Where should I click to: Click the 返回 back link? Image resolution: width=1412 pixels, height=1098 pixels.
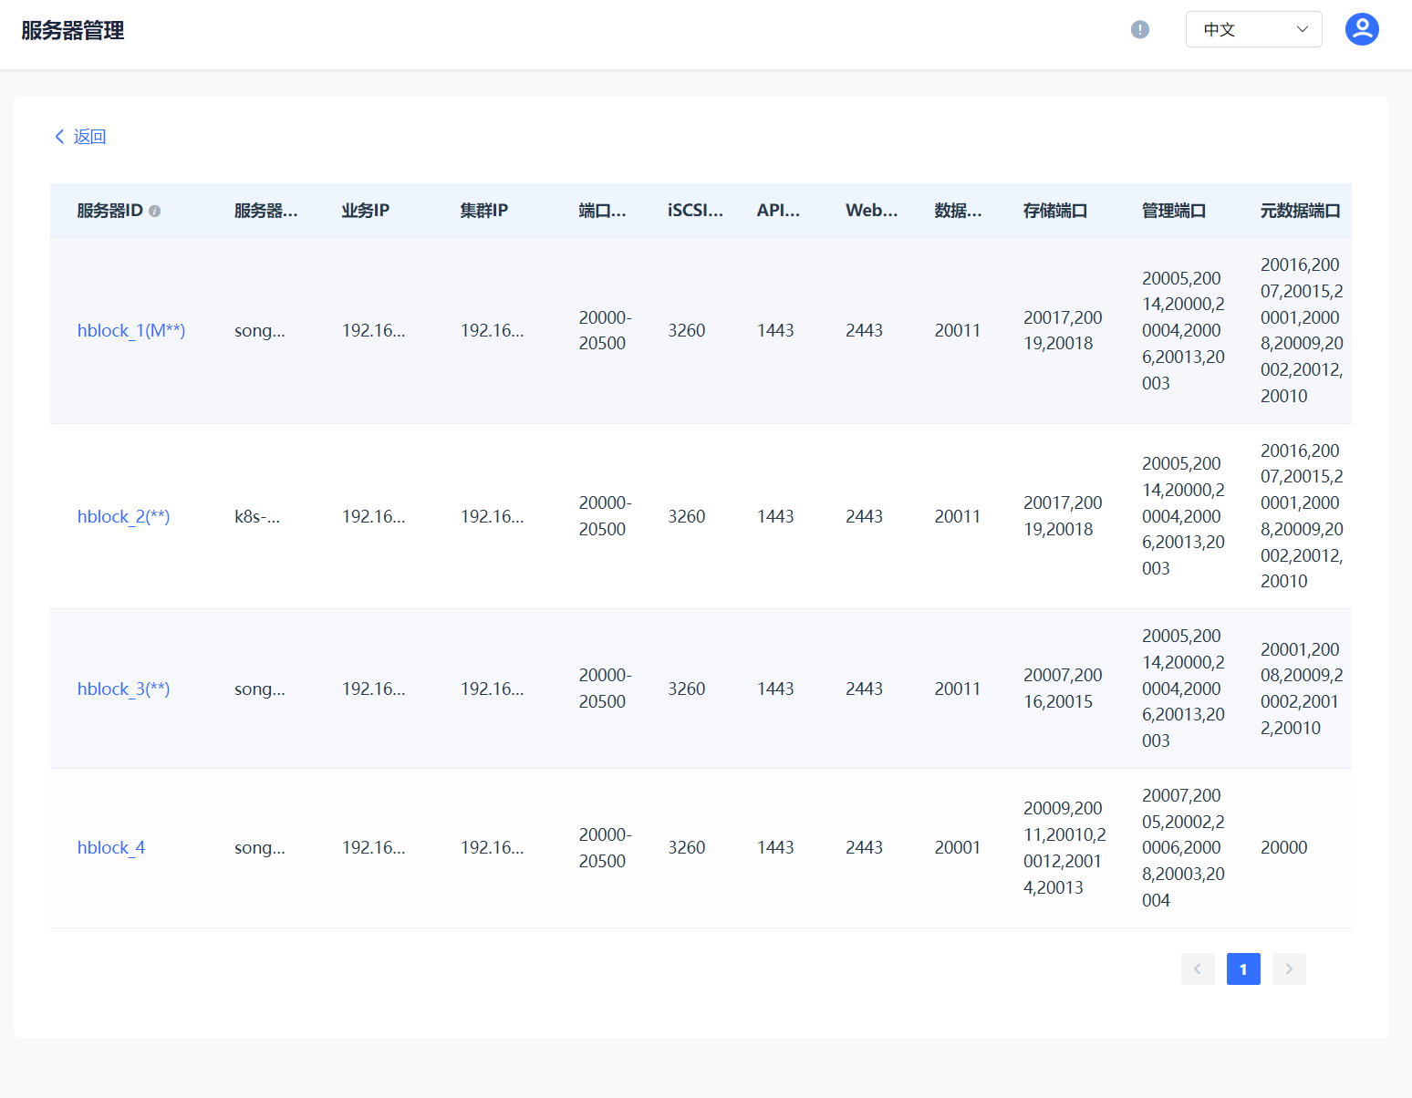[89, 137]
